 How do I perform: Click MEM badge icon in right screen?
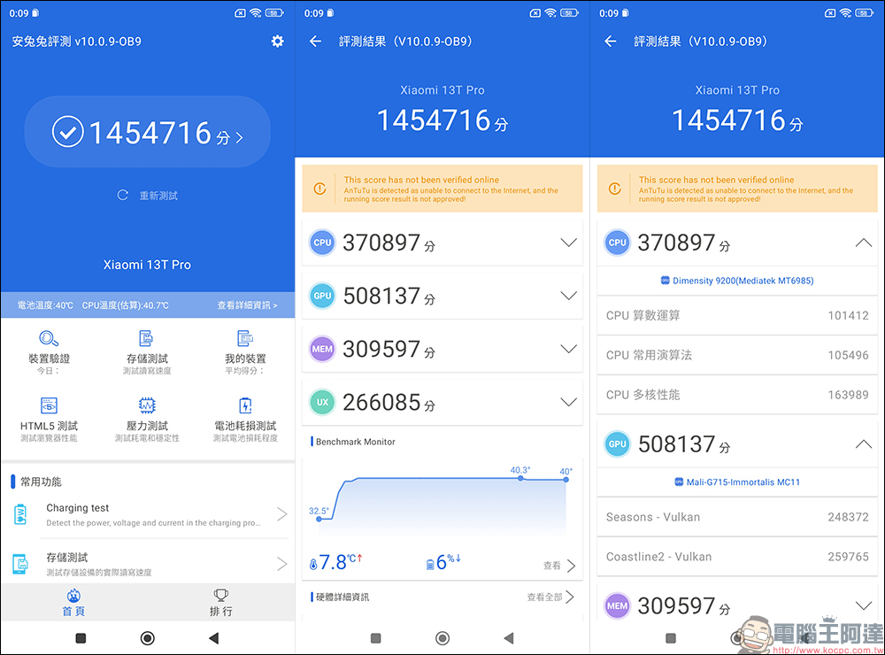coord(618,605)
